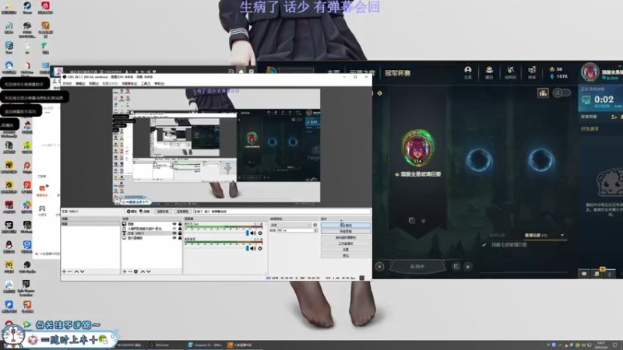Open OBS View menu
This screenshot has width=623, height=350.
[x=93, y=84]
